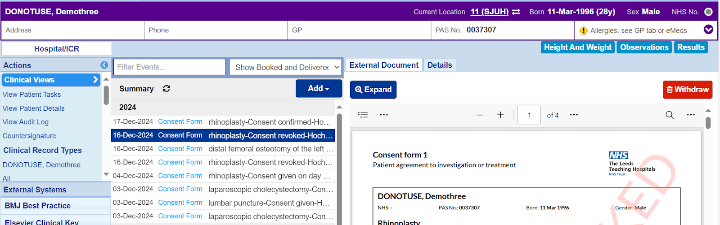Click the Filter Events input field
This screenshot has width=720, height=225.
coord(169,67)
